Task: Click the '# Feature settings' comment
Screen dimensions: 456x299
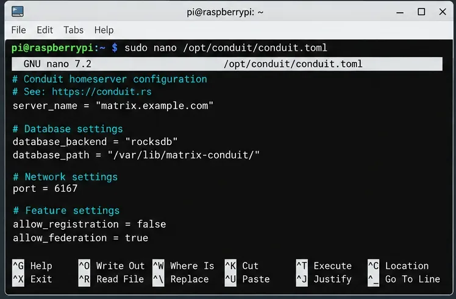Action: point(66,210)
